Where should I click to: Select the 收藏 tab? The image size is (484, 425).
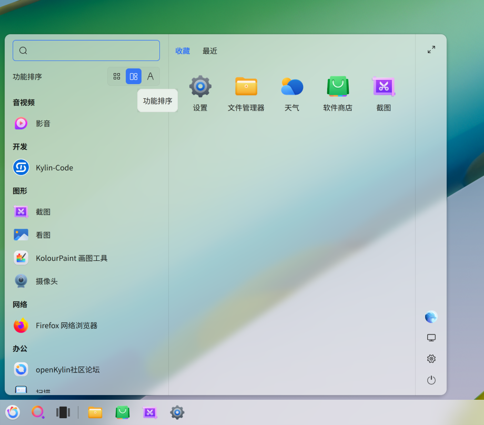[x=183, y=51]
